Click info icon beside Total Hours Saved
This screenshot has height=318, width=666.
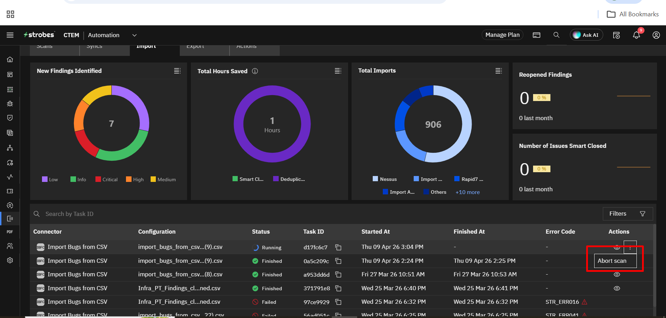[x=255, y=71]
